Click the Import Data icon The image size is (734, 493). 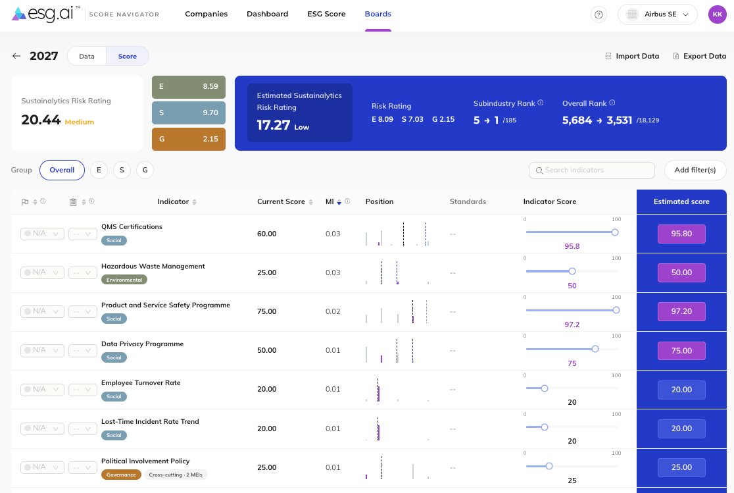[608, 56]
